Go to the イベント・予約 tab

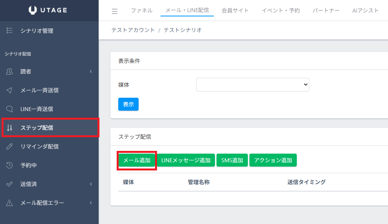tap(280, 11)
